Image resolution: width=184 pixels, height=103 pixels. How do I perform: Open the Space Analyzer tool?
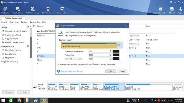(62, 10)
